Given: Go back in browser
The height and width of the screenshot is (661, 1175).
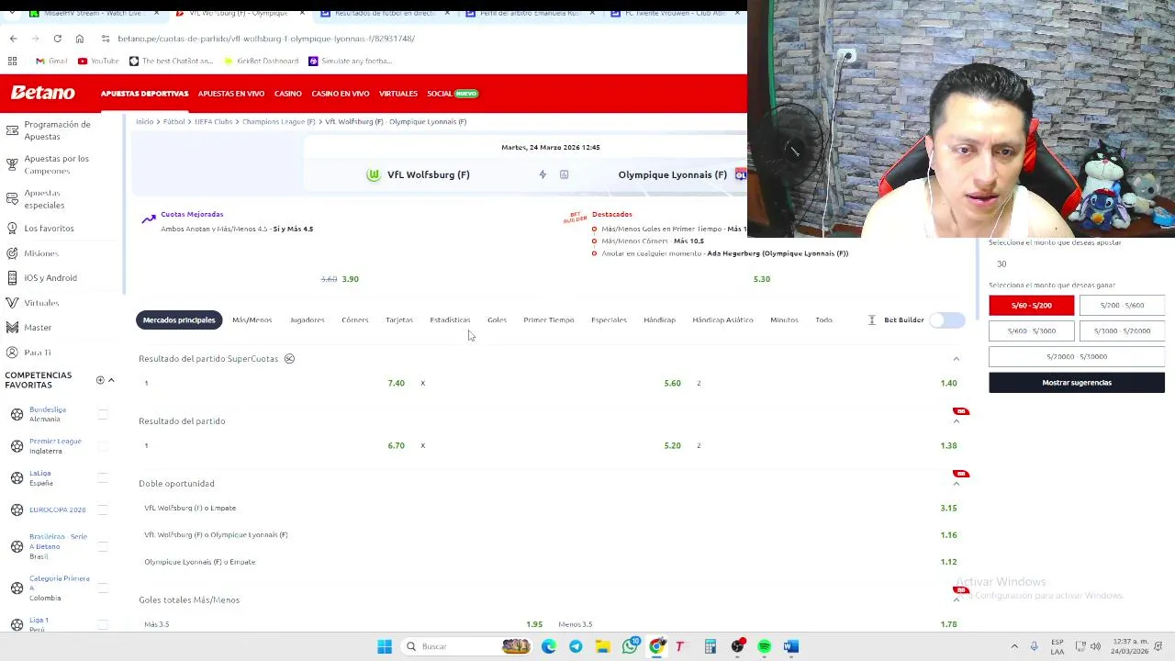Looking at the screenshot, I should (13, 39).
